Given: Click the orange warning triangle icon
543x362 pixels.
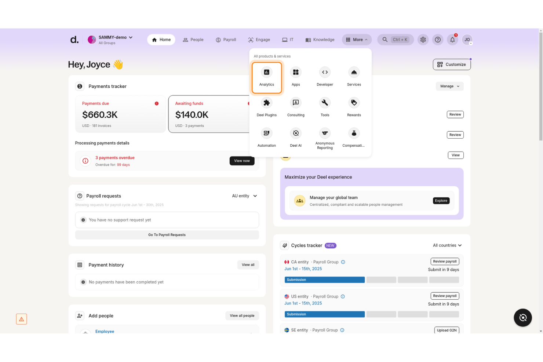Looking at the screenshot, I should 22,319.
